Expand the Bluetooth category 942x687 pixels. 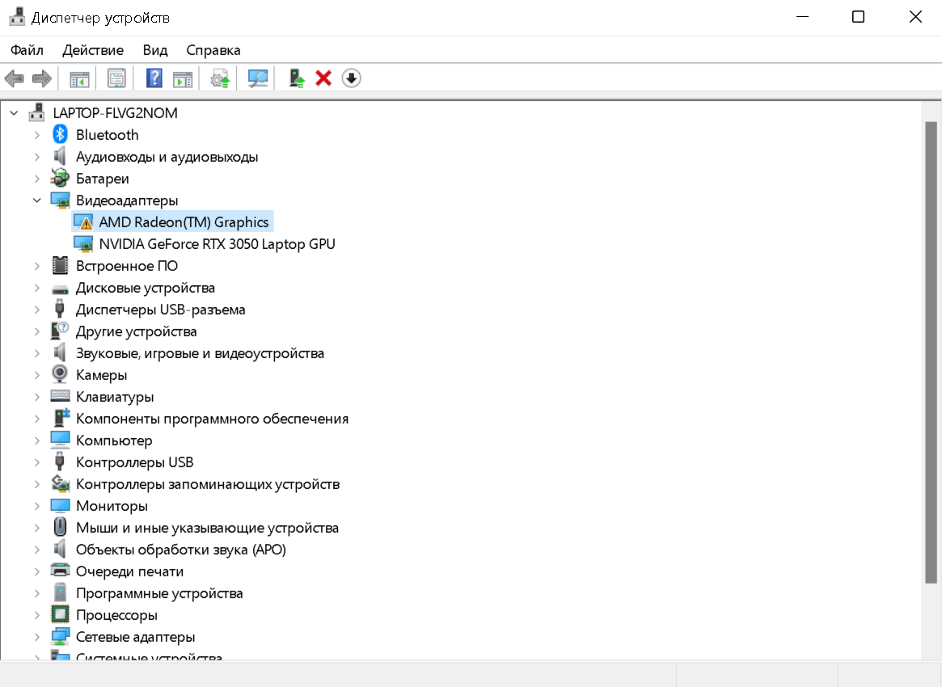click(37, 134)
